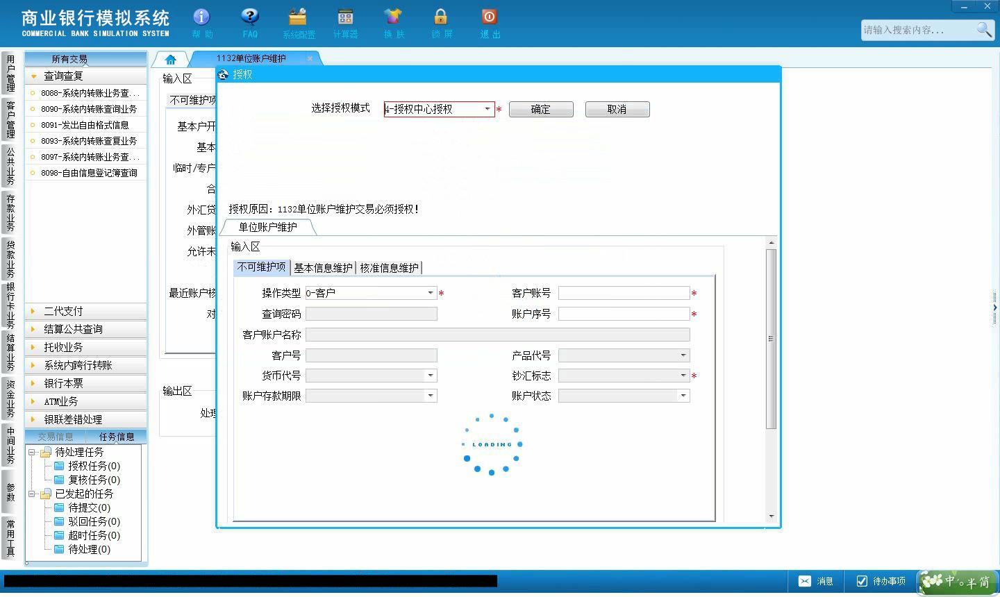The height and width of the screenshot is (597, 1000).
Task: Open 消息 message icon in status bar
Action: pyautogui.click(x=815, y=581)
